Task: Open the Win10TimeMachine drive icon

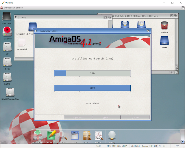Action: tap(10, 92)
